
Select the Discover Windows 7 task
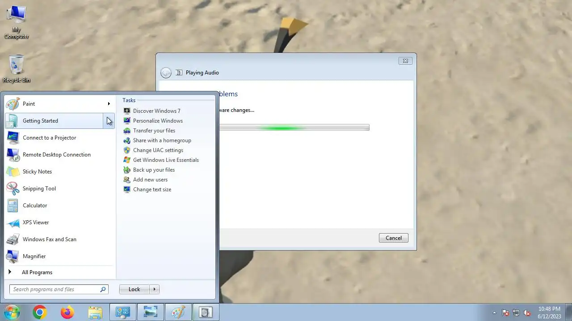156,111
